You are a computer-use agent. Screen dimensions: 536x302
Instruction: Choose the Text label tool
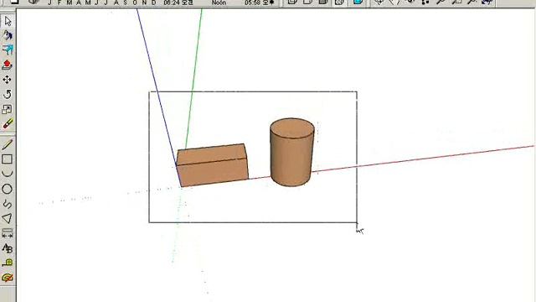pos(8,248)
